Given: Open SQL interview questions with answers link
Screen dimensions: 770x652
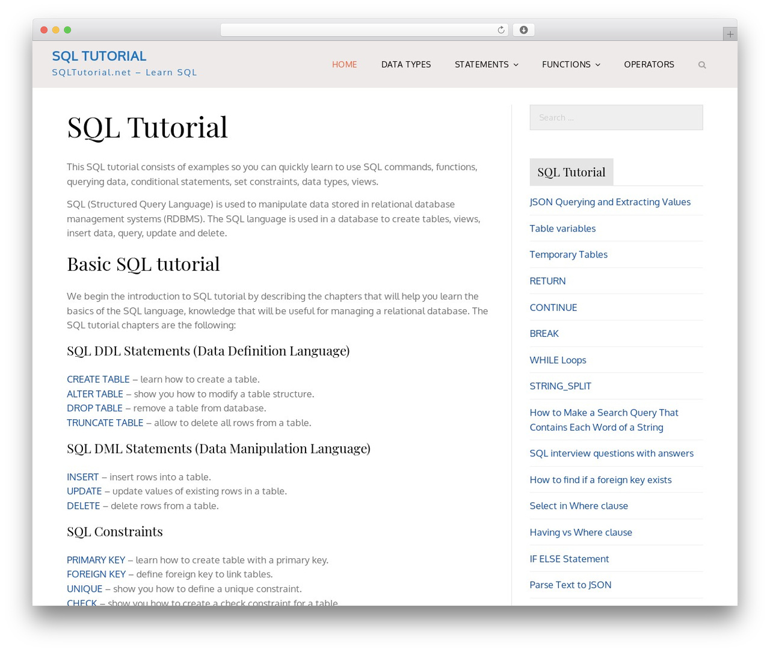Looking at the screenshot, I should point(611,454).
